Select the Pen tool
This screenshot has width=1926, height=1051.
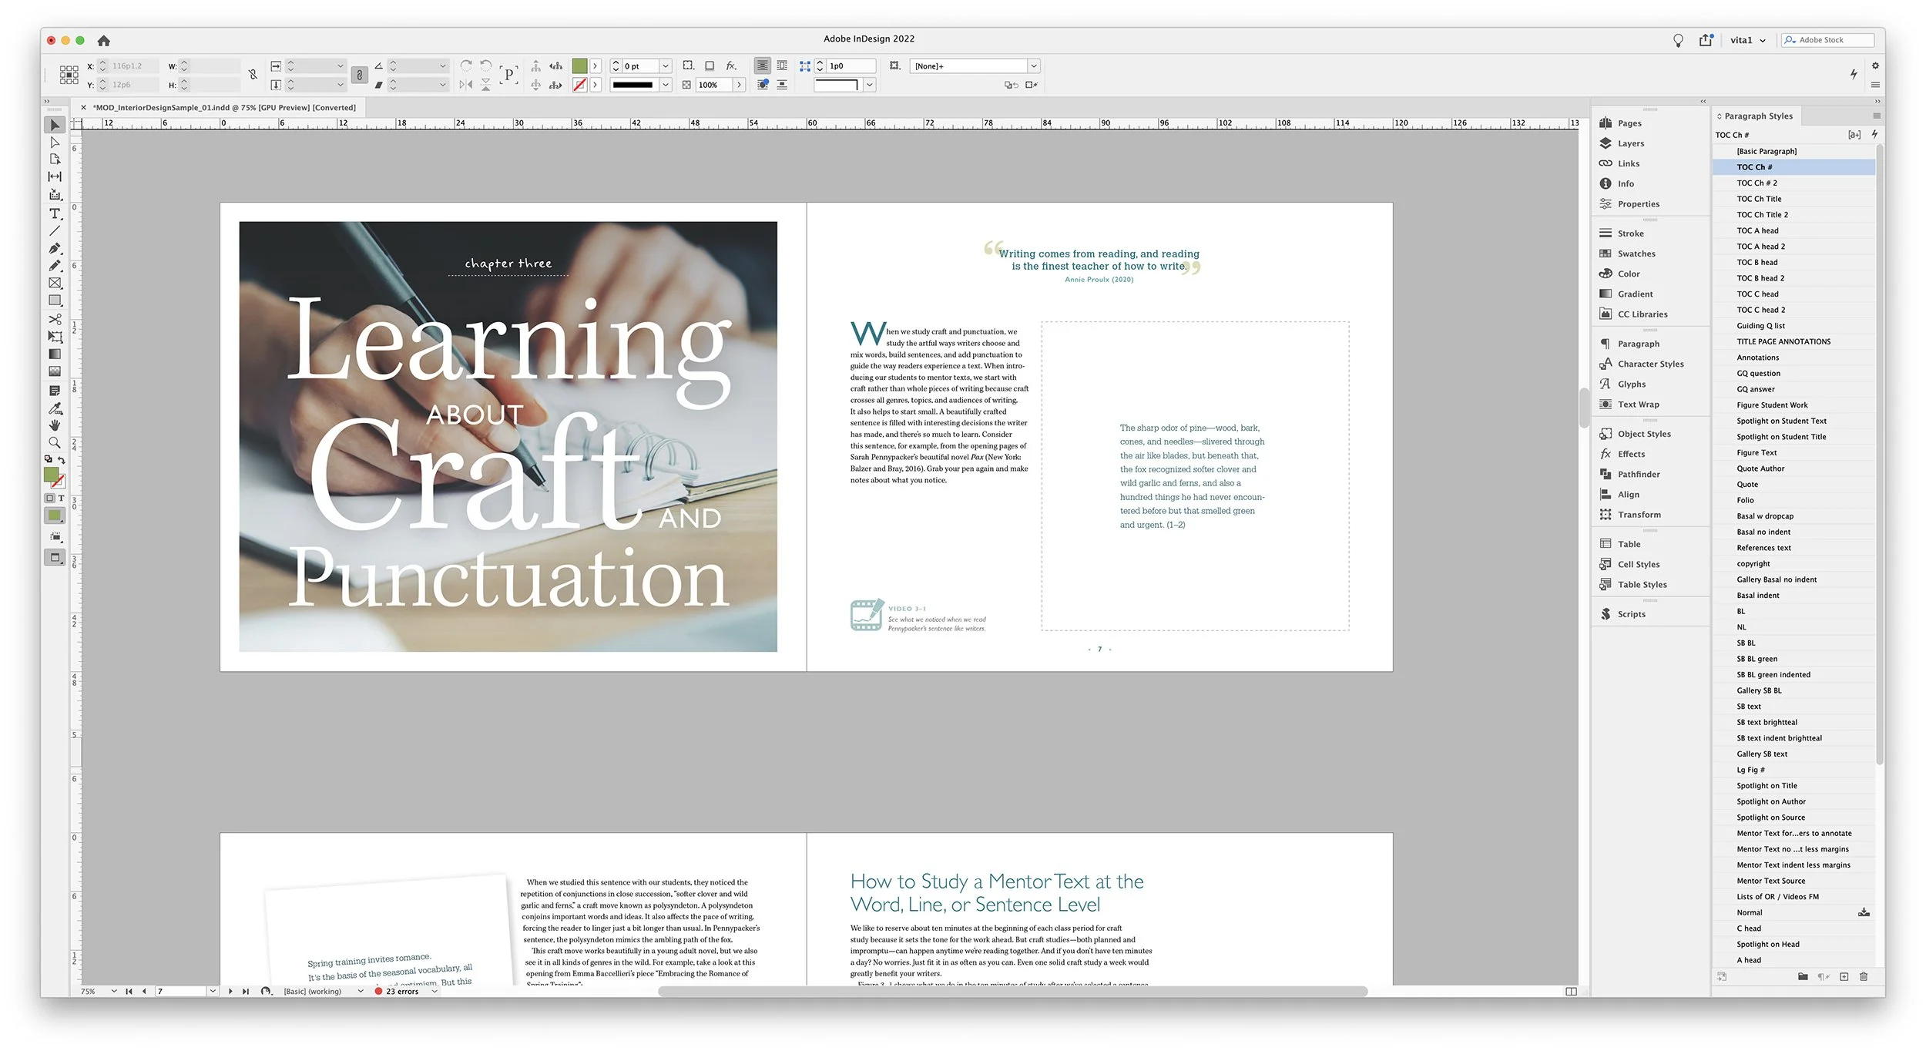click(55, 248)
